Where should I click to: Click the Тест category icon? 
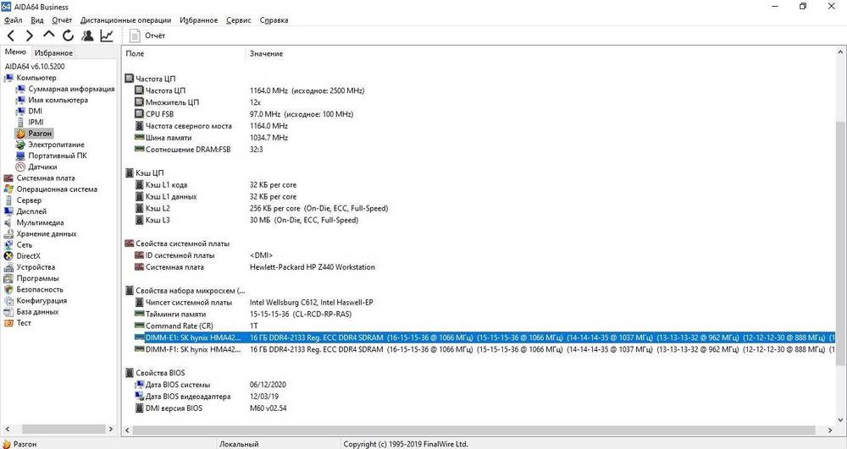pyautogui.click(x=8, y=323)
